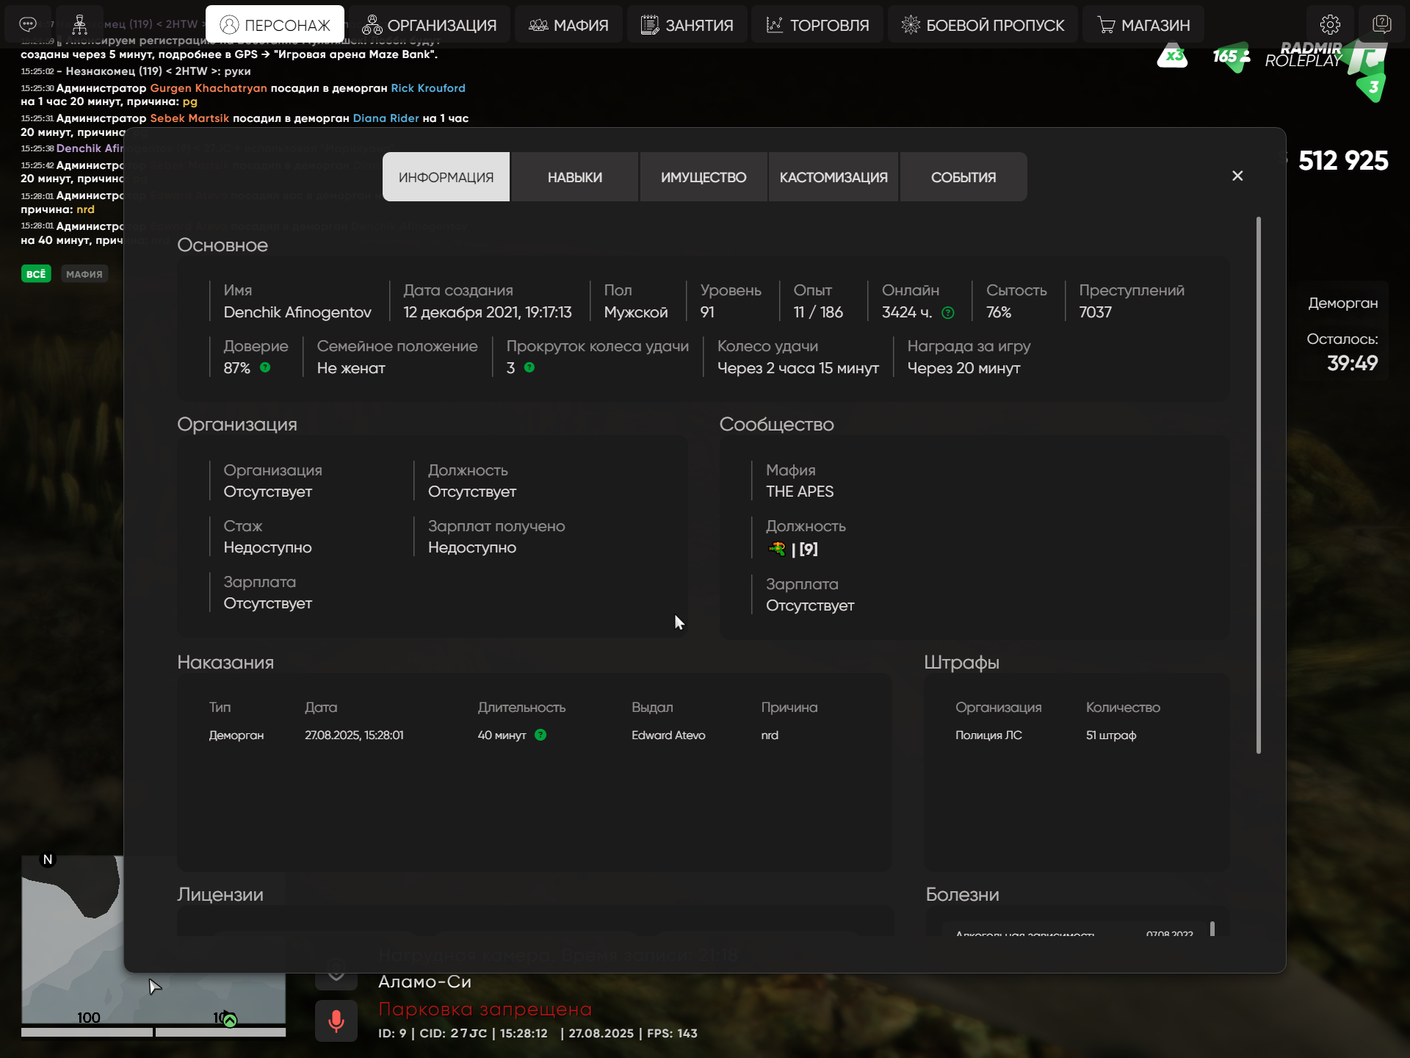Image resolution: width=1410 pixels, height=1058 pixels.
Task: Click the 51 штраф count
Action: [1111, 735]
